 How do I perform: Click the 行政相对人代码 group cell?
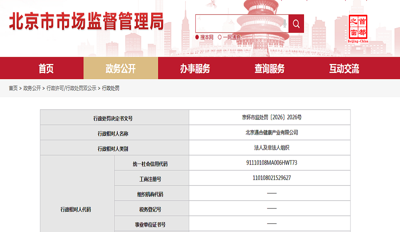pos(77,194)
